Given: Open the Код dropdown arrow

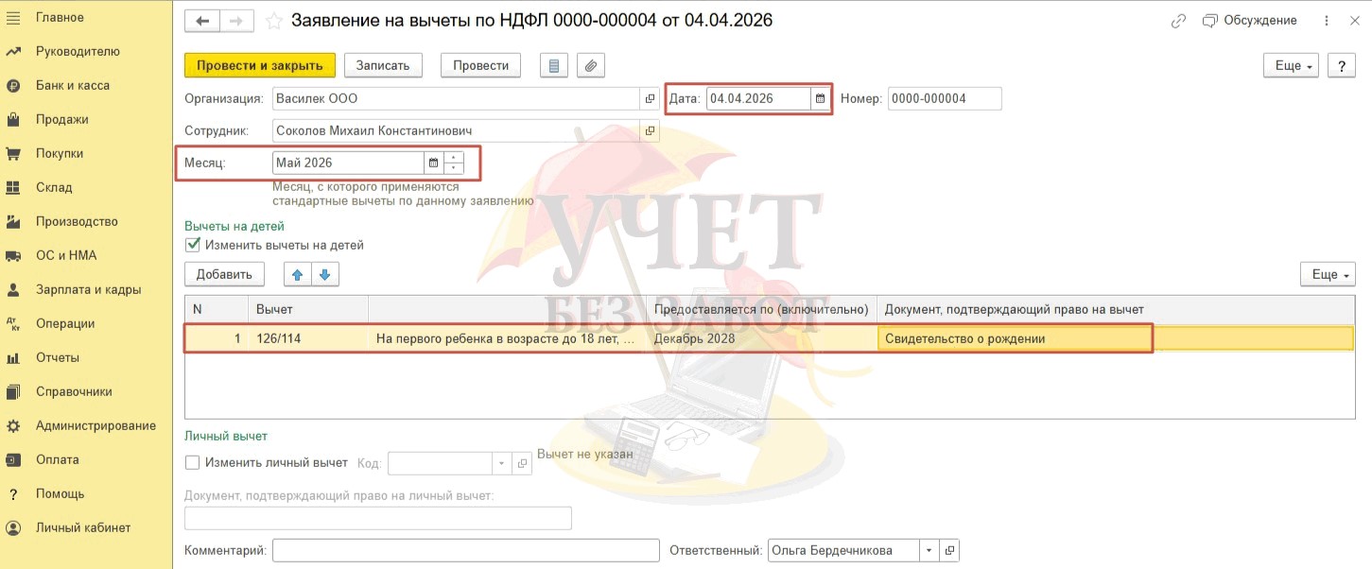Looking at the screenshot, I should point(502,463).
